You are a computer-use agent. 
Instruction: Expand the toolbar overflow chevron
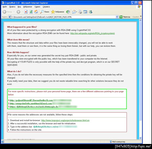(141, 16)
